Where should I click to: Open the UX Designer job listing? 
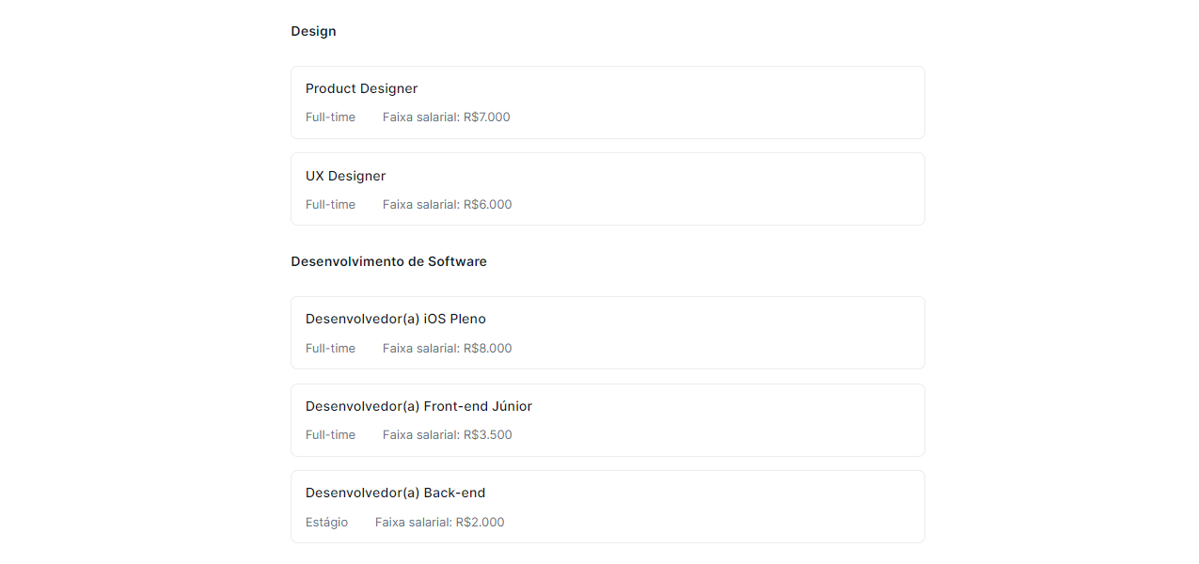point(607,188)
